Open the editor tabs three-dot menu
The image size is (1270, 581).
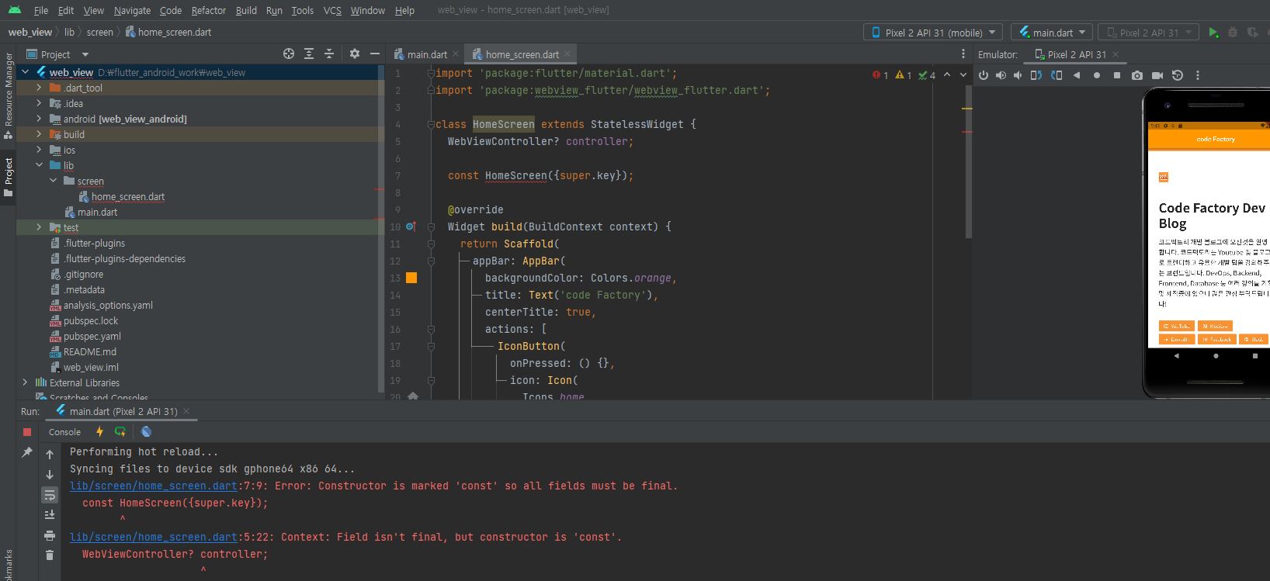tap(963, 54)
